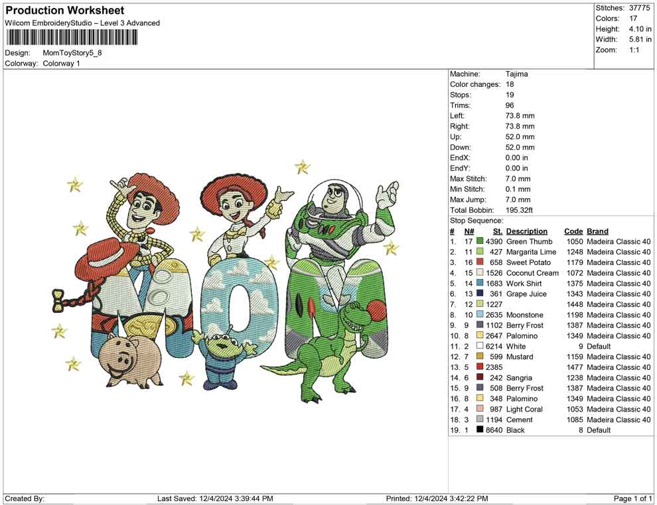Click stitch count 8640 in Black row

point(494,429)
